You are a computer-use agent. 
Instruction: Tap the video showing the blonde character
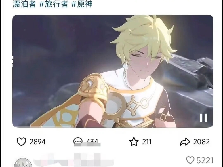click(x=113, y=71)
